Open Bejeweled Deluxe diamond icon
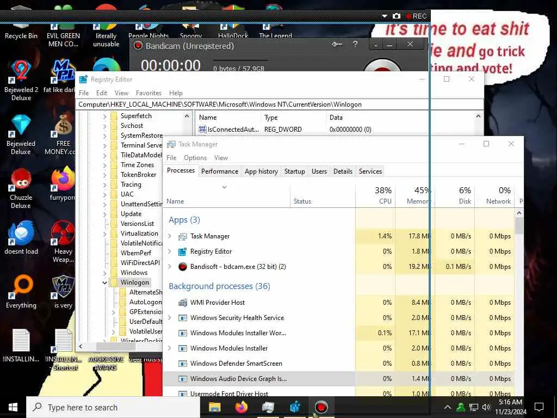 point(21,134)
